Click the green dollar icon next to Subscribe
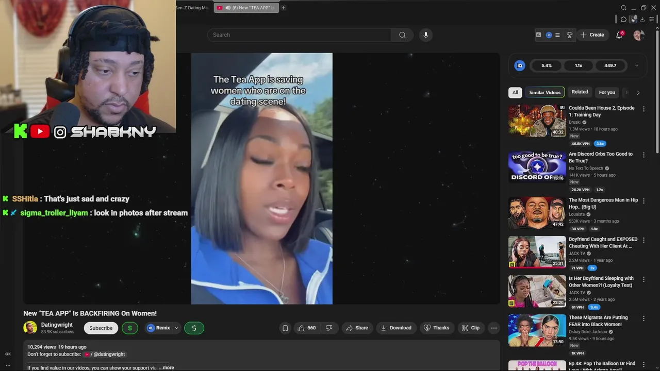The image size is (660, 371). point(129,328)
